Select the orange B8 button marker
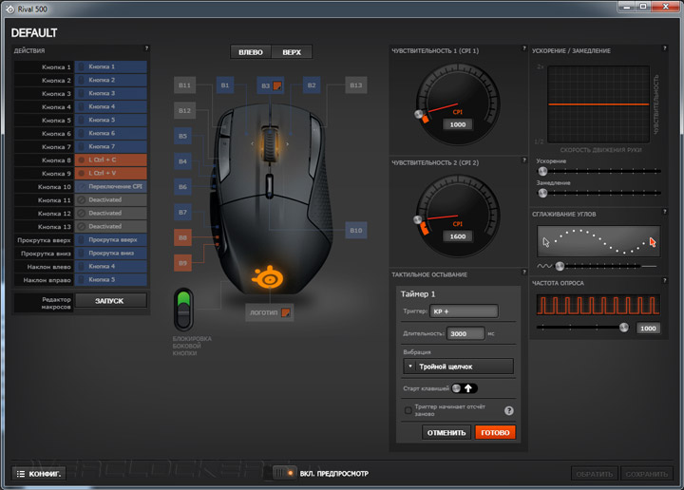 tap(182, 237)
